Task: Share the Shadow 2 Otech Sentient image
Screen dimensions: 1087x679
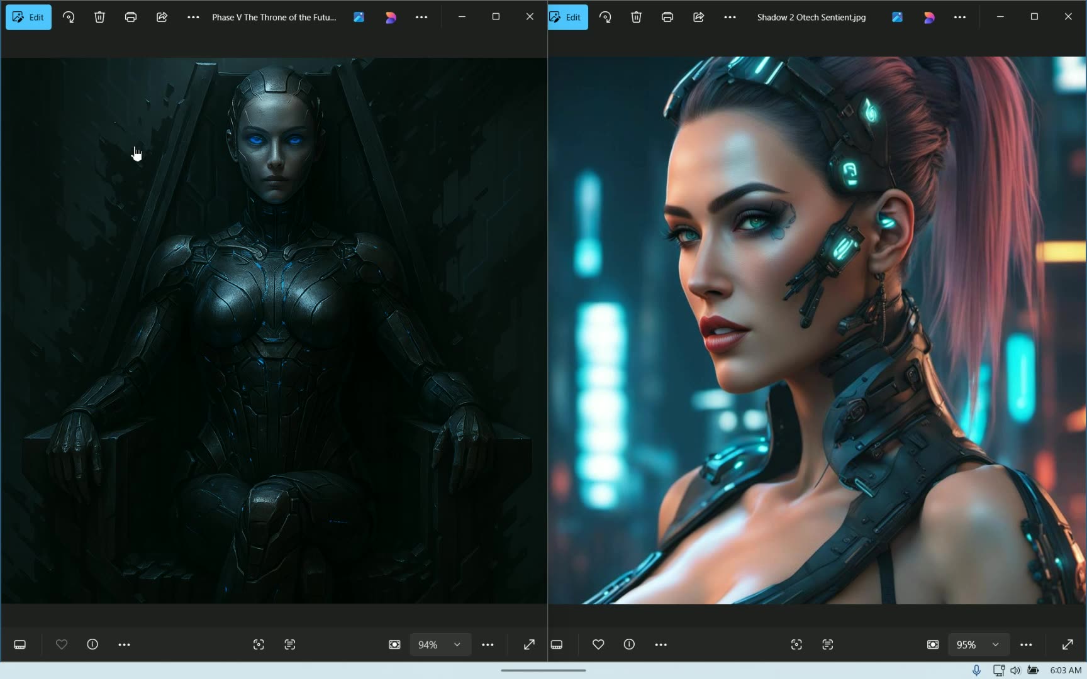Action: [x=698, y=18]
